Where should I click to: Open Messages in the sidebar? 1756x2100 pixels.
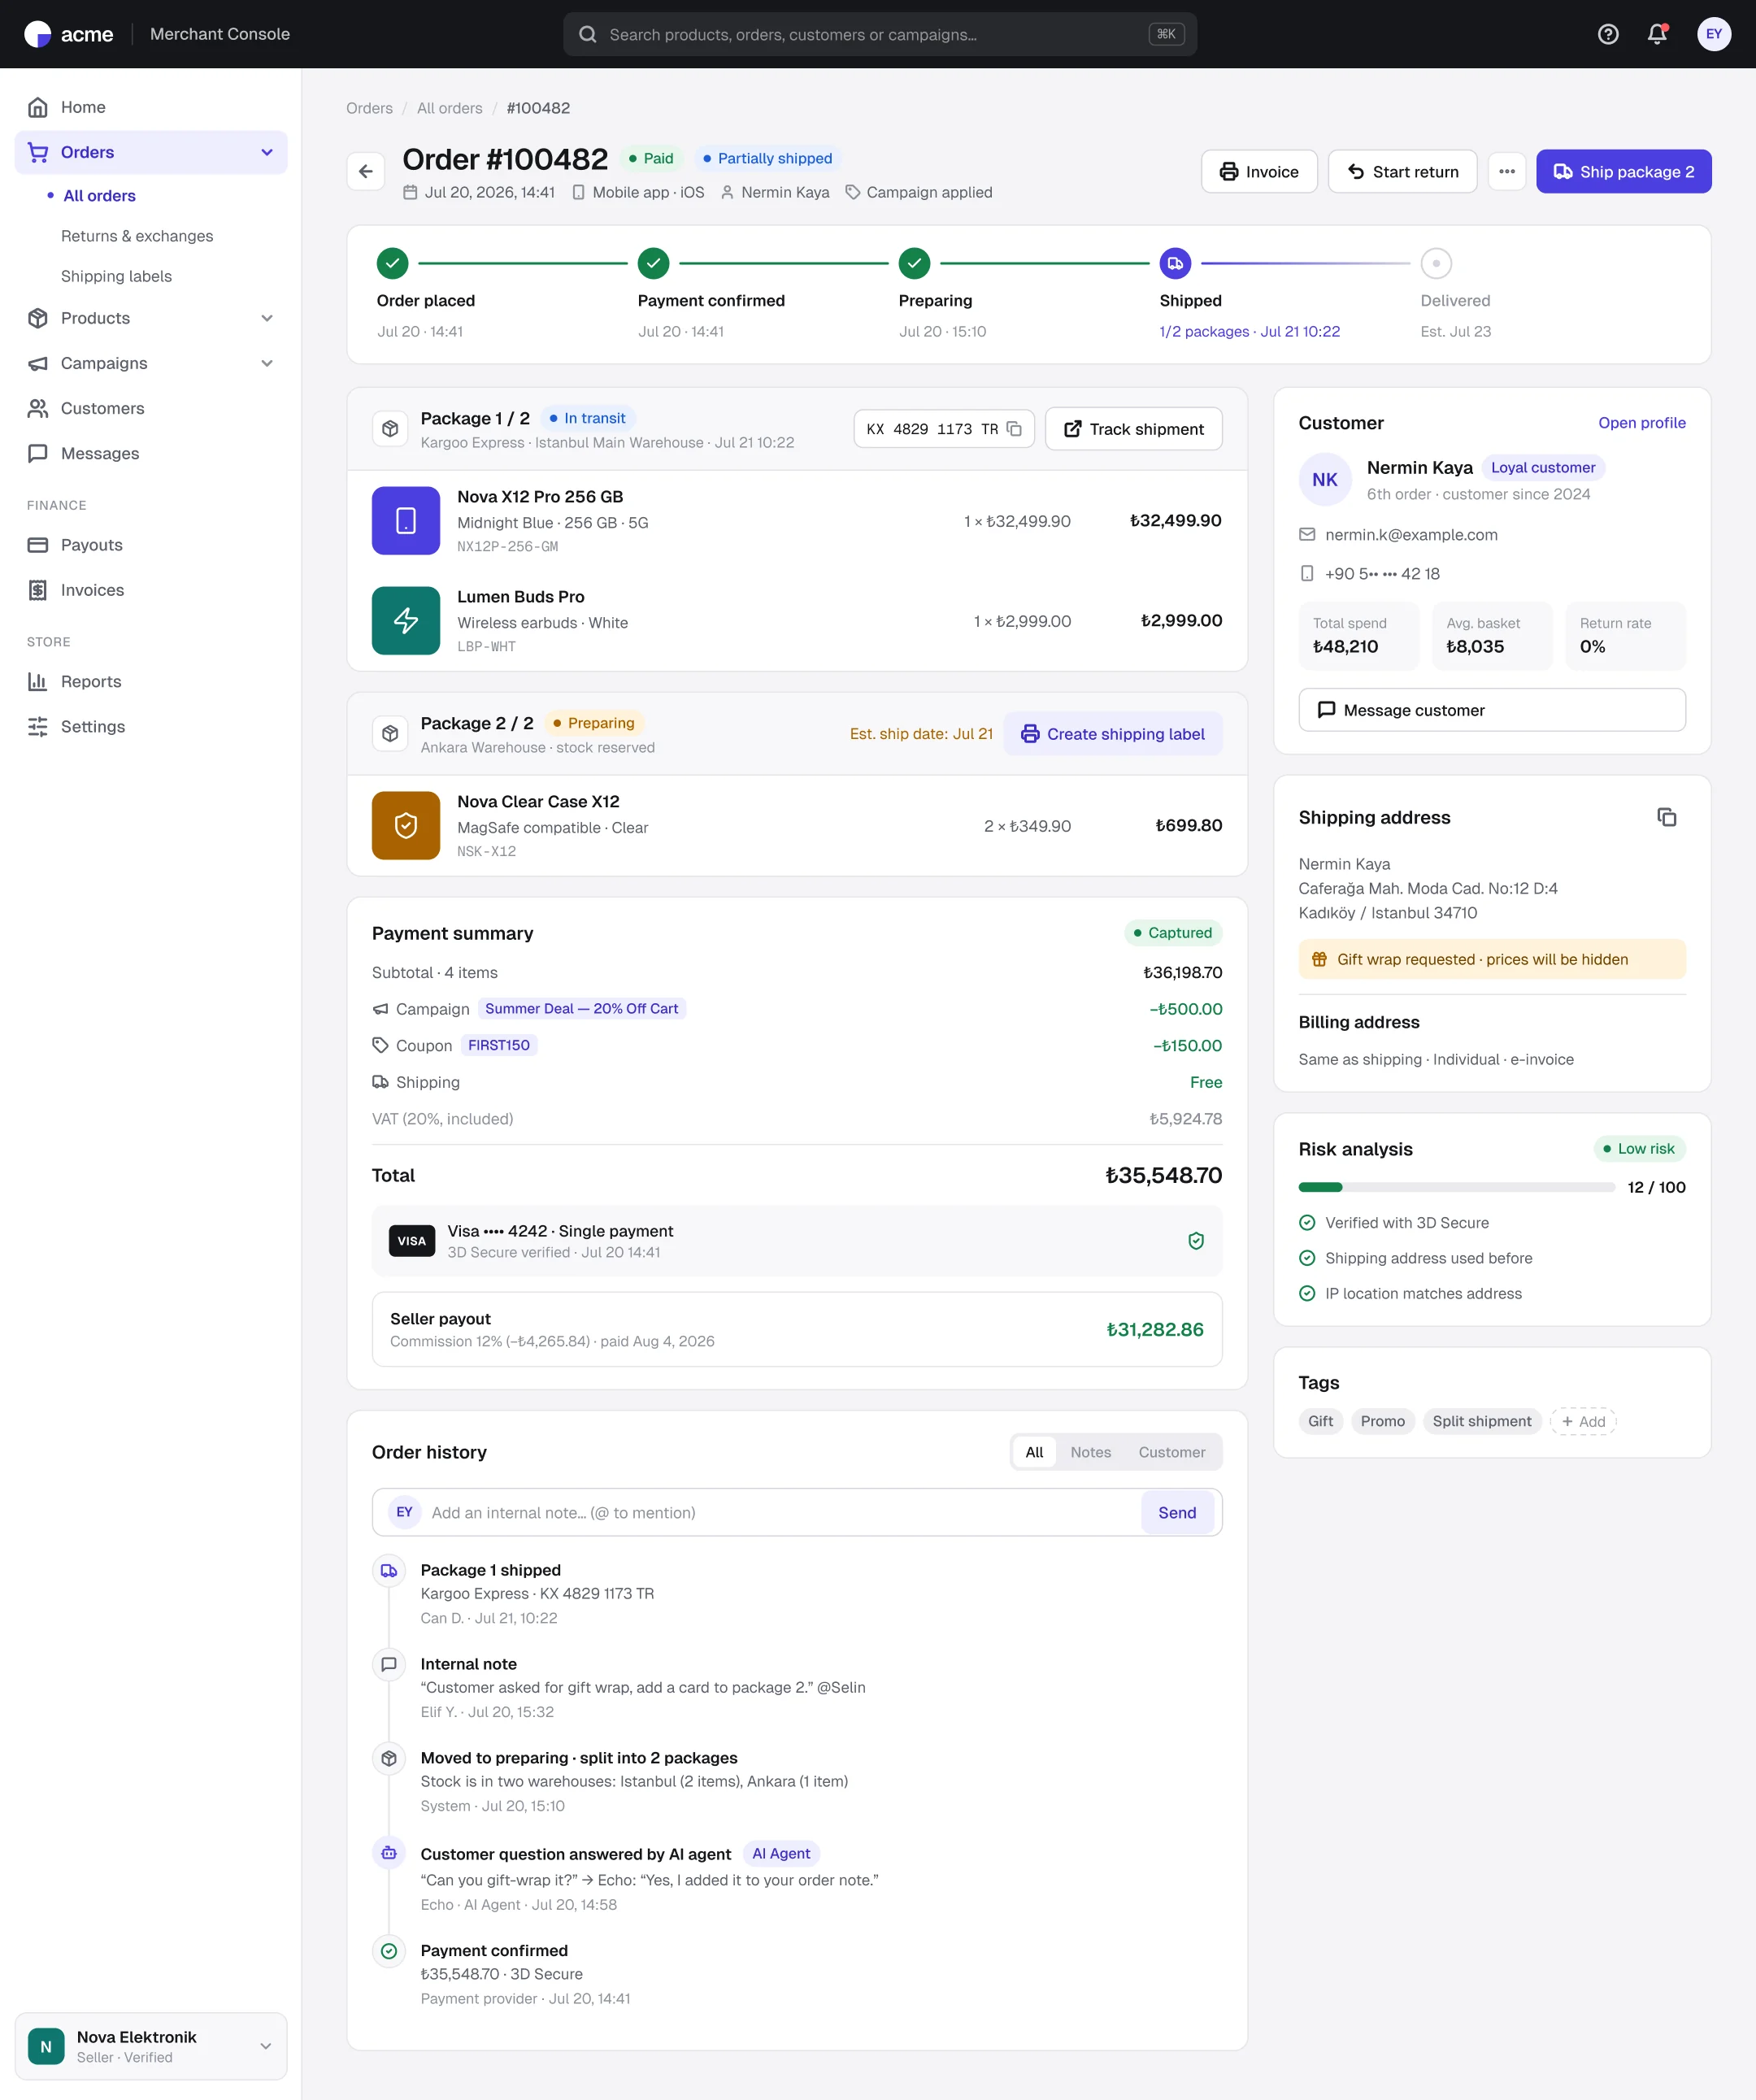click(151, 453)
